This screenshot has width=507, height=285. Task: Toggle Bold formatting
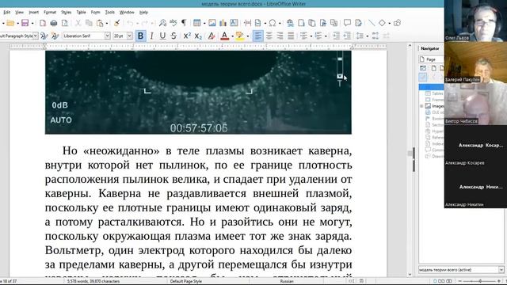point(141,36)
